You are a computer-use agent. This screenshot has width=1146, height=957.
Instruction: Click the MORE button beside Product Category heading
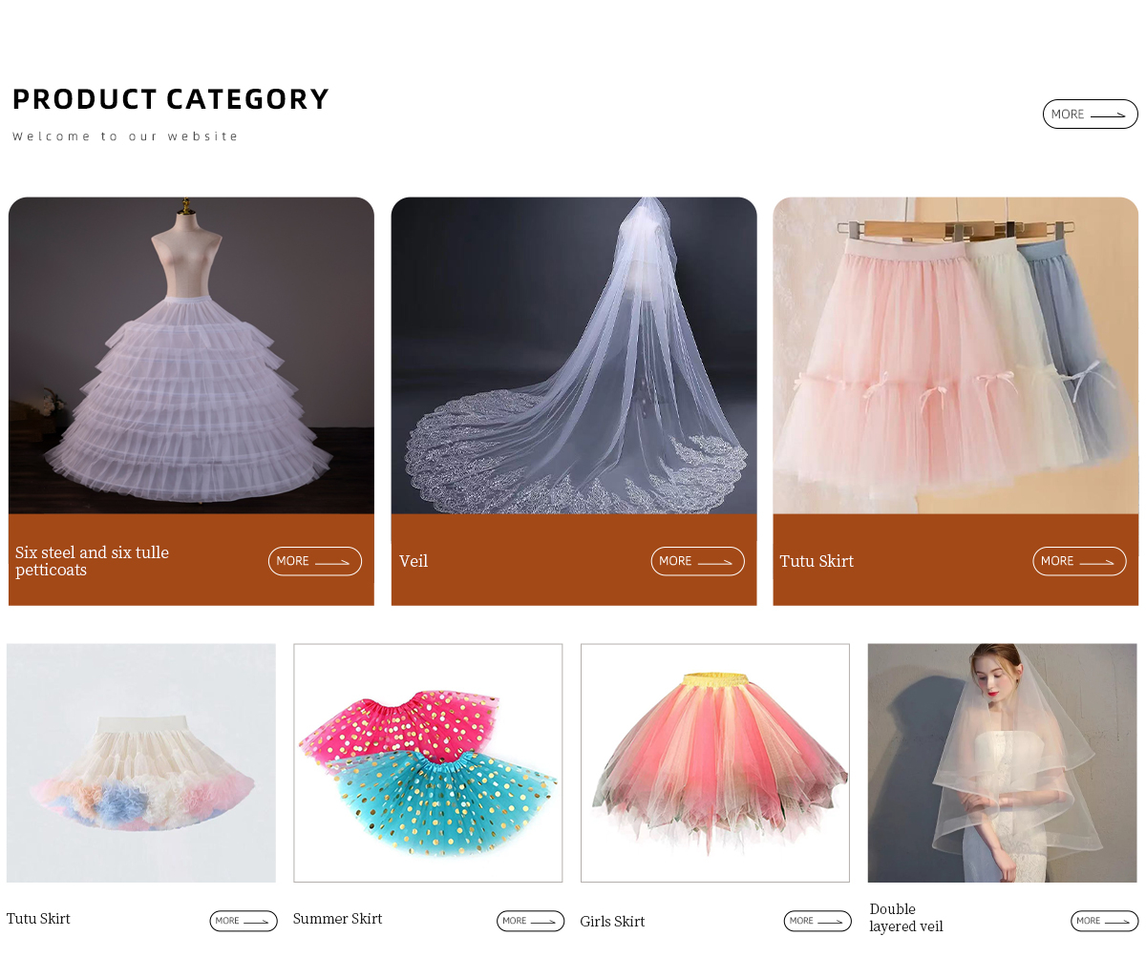[x=1090, y=114]
